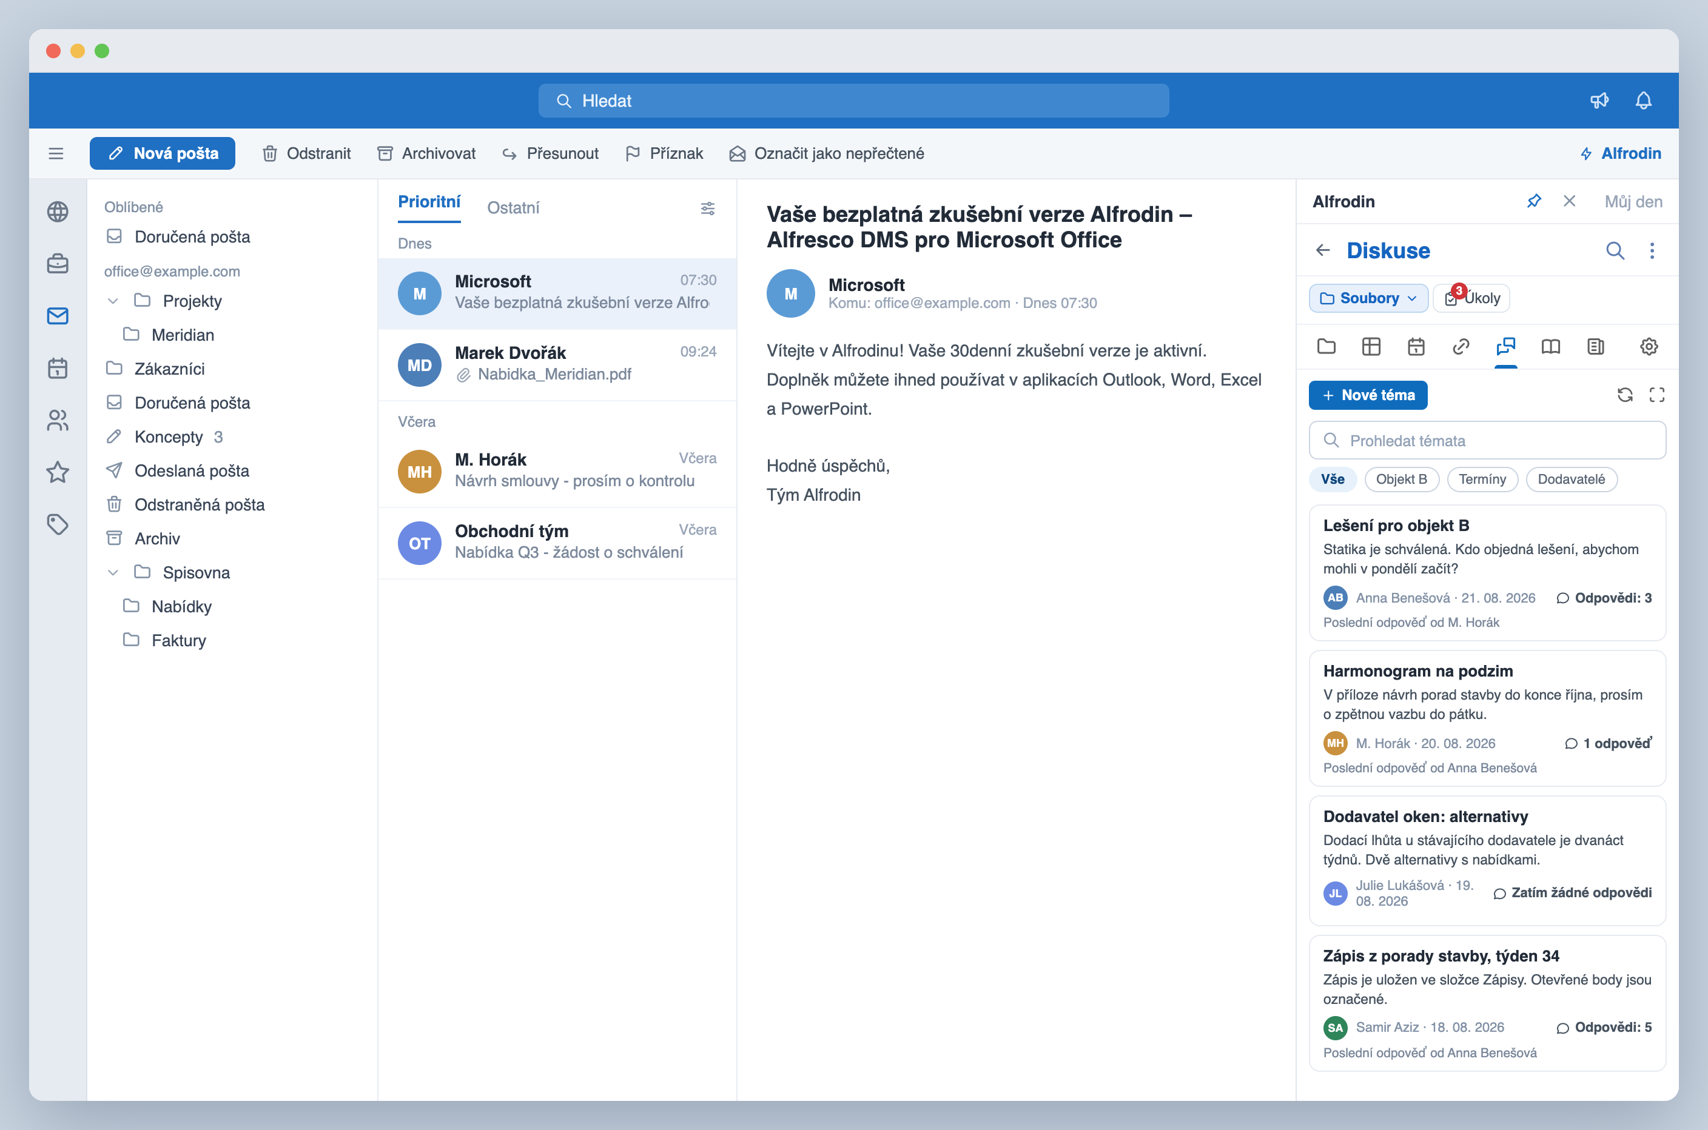This screenshot has width=1708, height=1130.
Task: Open the briefcase icon in sidebar
Action: point(58,264)
